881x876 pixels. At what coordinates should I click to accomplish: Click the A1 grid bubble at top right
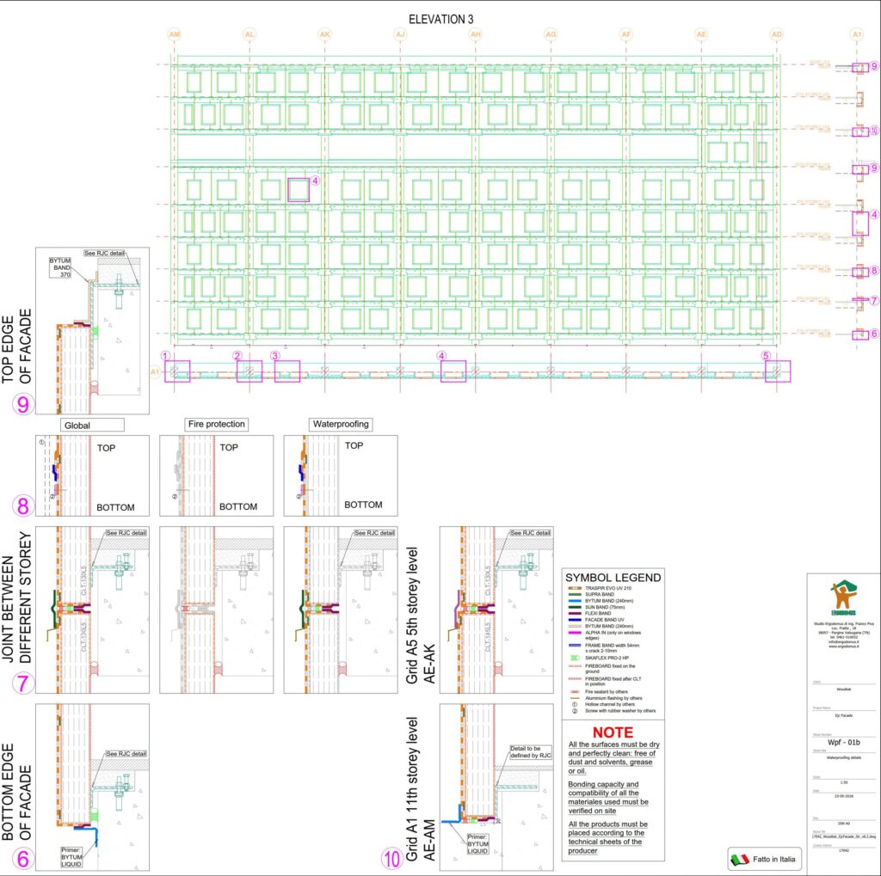[857, 34]
